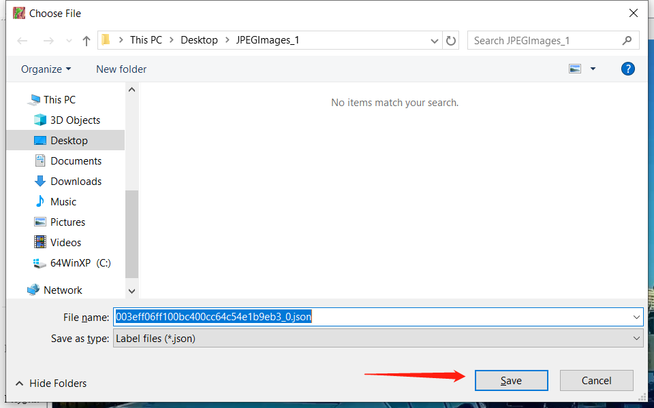Open the view options dropdown arrow
654x408 pixels.
tap(593, 69)
